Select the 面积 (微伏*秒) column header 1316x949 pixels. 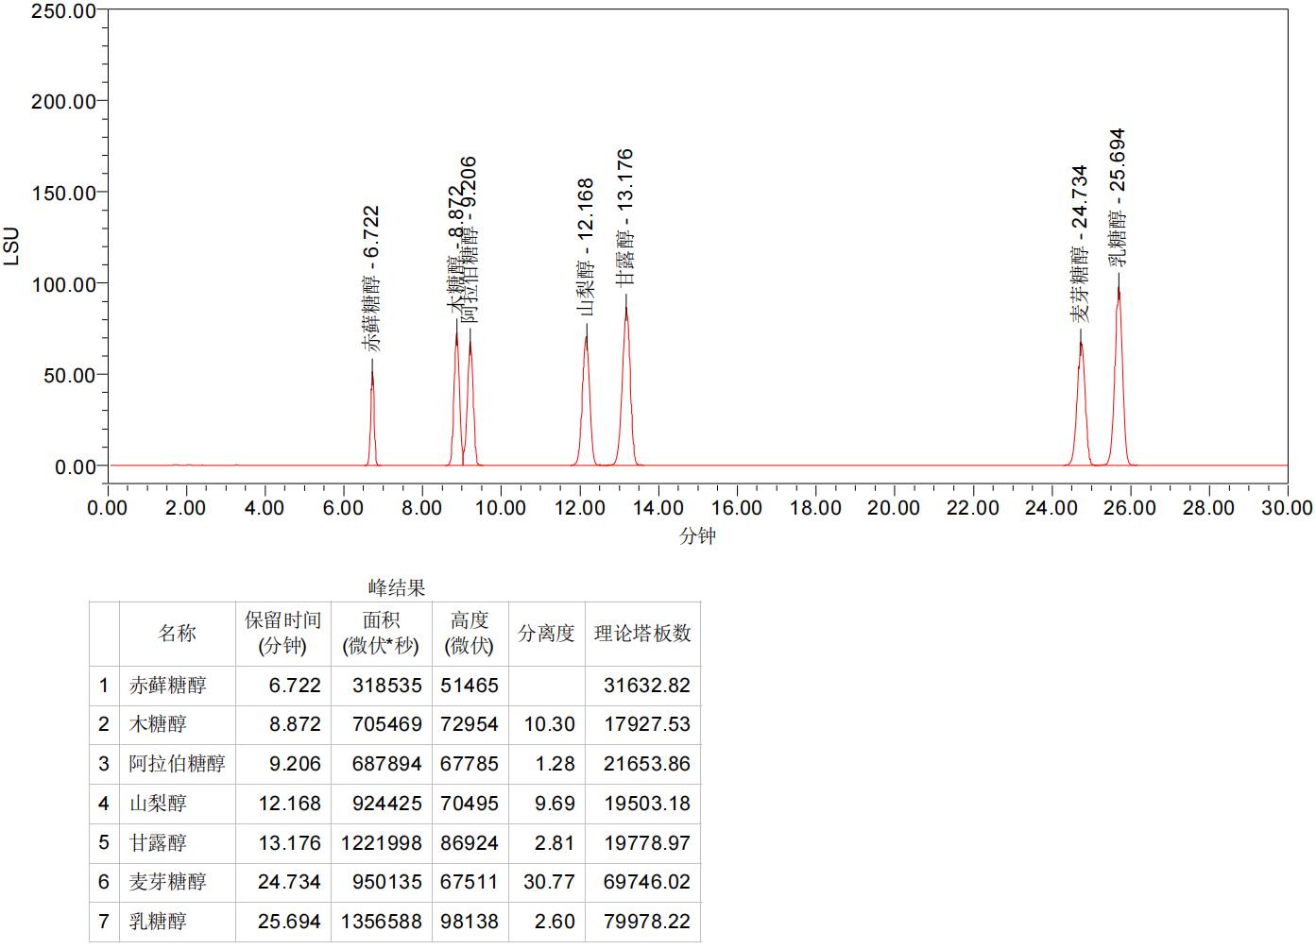point(381,634)
